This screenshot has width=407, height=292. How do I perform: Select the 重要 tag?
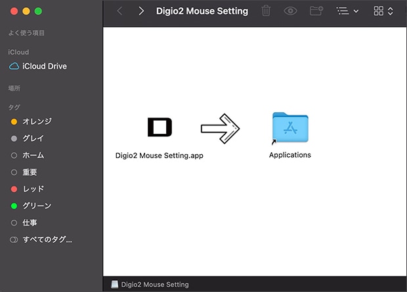(x=30, y=172)
